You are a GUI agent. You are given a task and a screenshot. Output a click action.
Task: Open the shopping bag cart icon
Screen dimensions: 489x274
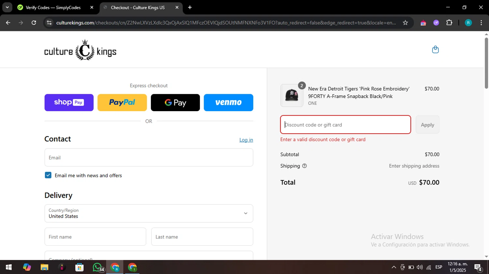coord(435,49)
